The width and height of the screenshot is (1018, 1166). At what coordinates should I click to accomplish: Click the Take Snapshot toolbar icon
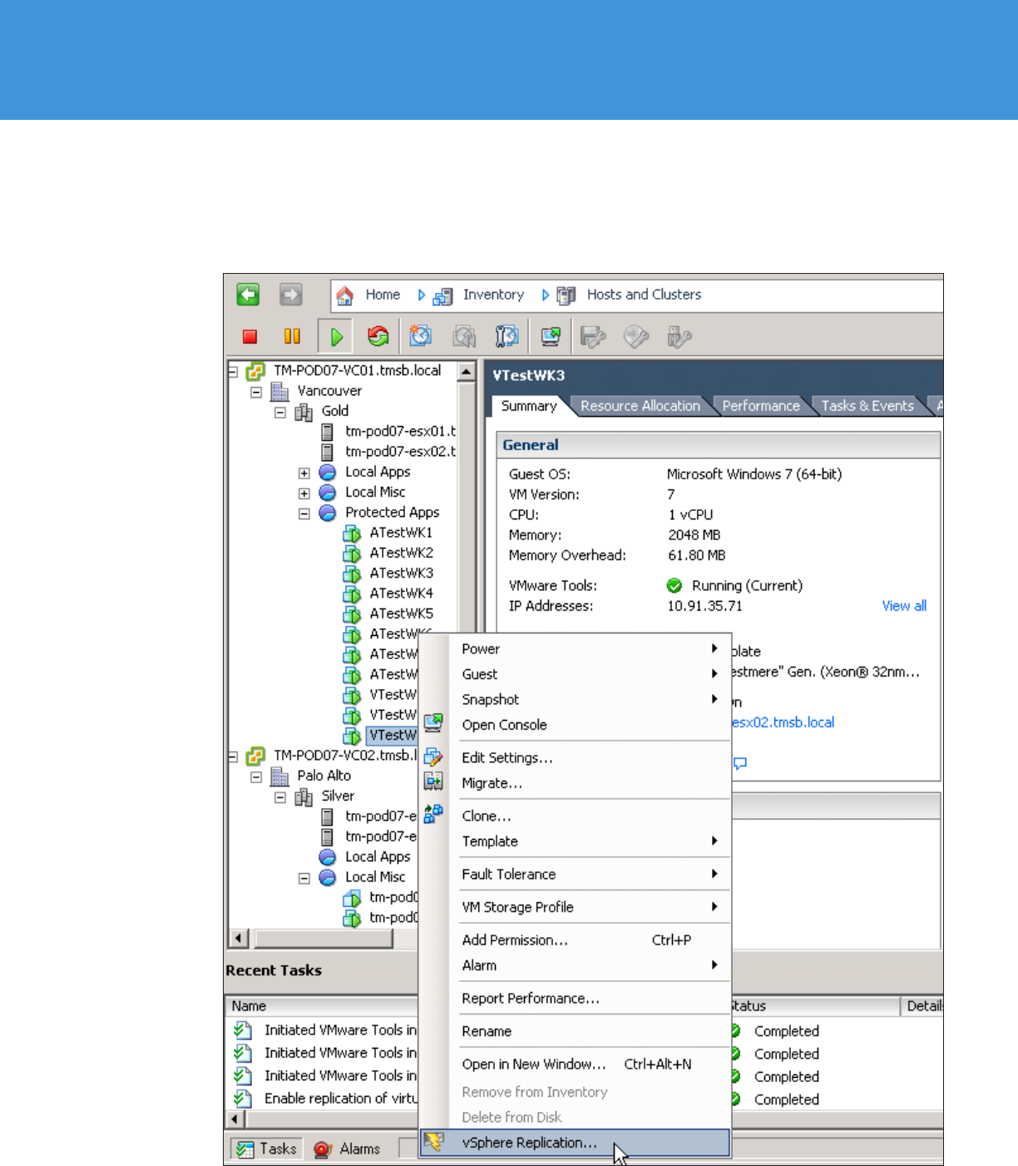(421, 336)
